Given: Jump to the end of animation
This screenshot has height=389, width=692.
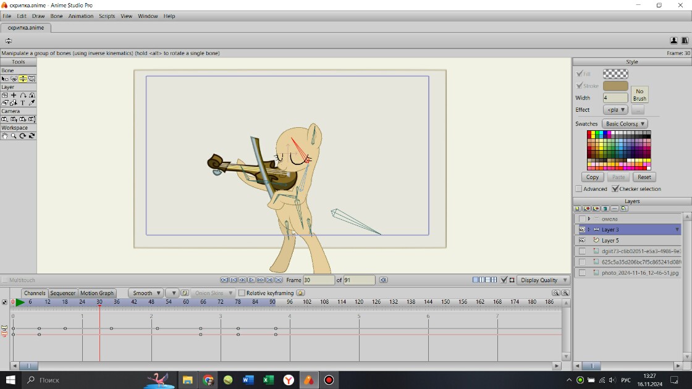Looking at the screenshot, I should 279,280.
